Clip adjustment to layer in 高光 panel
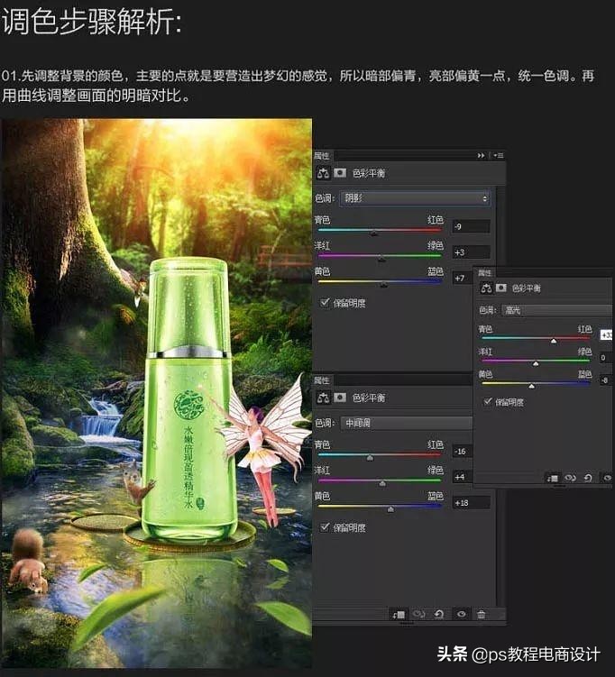615x677 pixels. coord(553,478)
